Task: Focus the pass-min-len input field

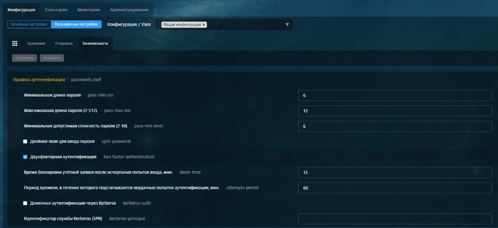Action: (x=395, y=96)
